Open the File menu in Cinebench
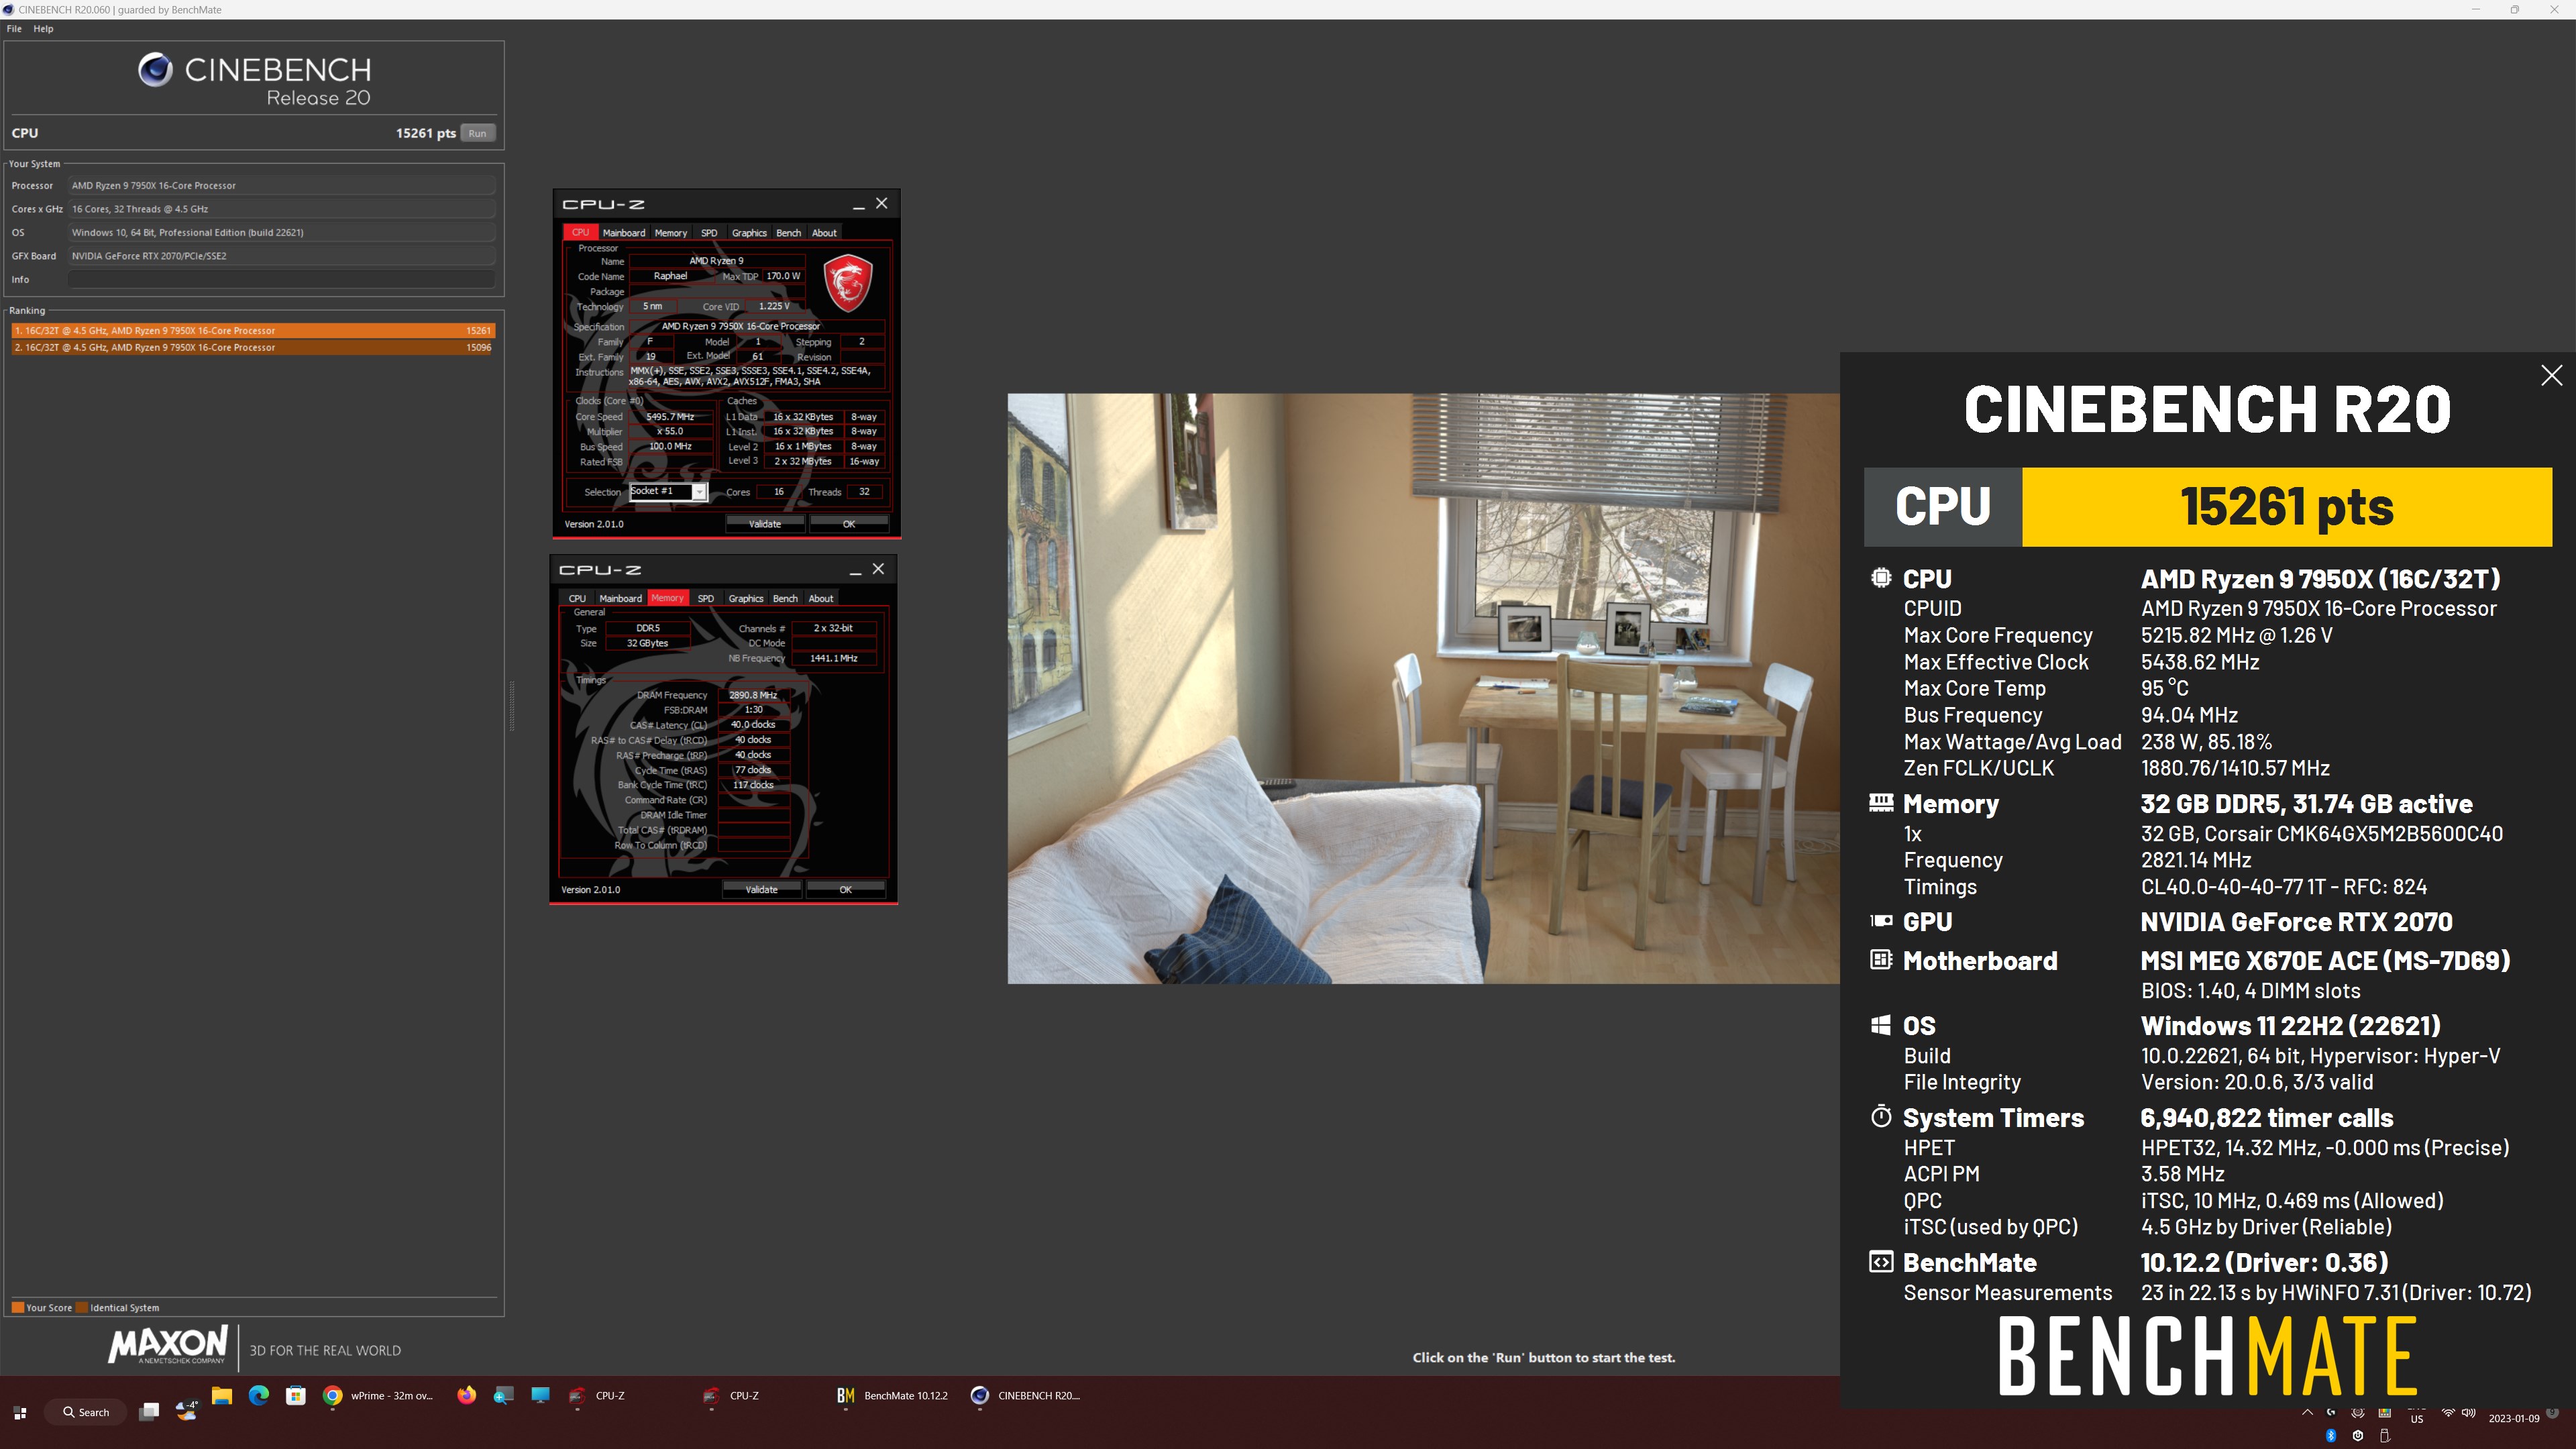The height and width of the screenshot is (1449, 2576). 14,29
